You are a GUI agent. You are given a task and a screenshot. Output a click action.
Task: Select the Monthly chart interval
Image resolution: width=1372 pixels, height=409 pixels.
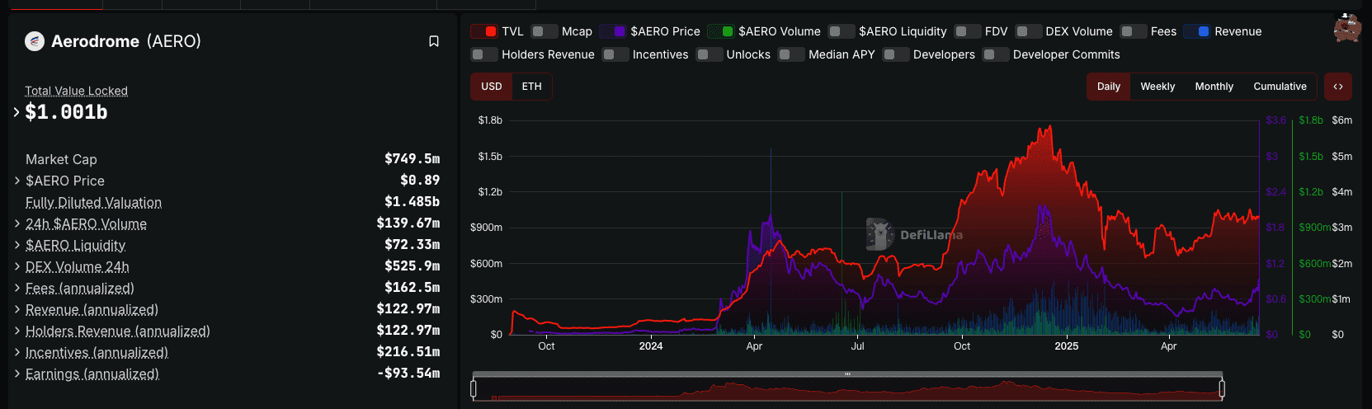1214,87
